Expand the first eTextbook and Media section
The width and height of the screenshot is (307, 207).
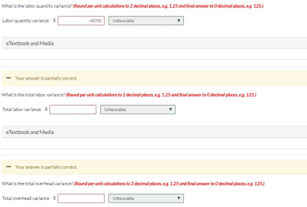(155, 43)
